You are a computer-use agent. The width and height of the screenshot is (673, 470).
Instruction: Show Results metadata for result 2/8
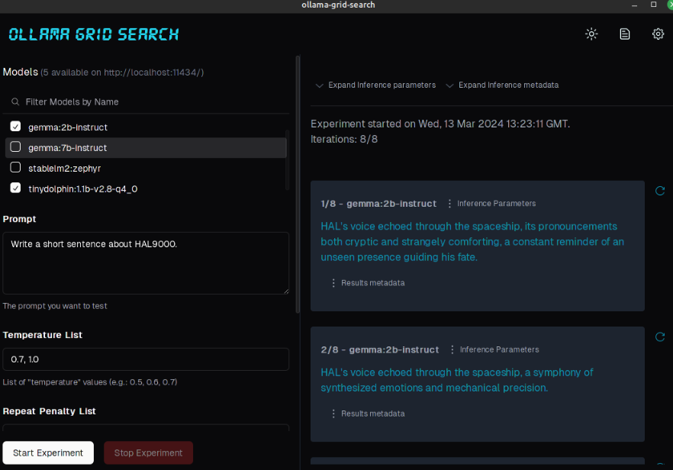click(368, 414)
